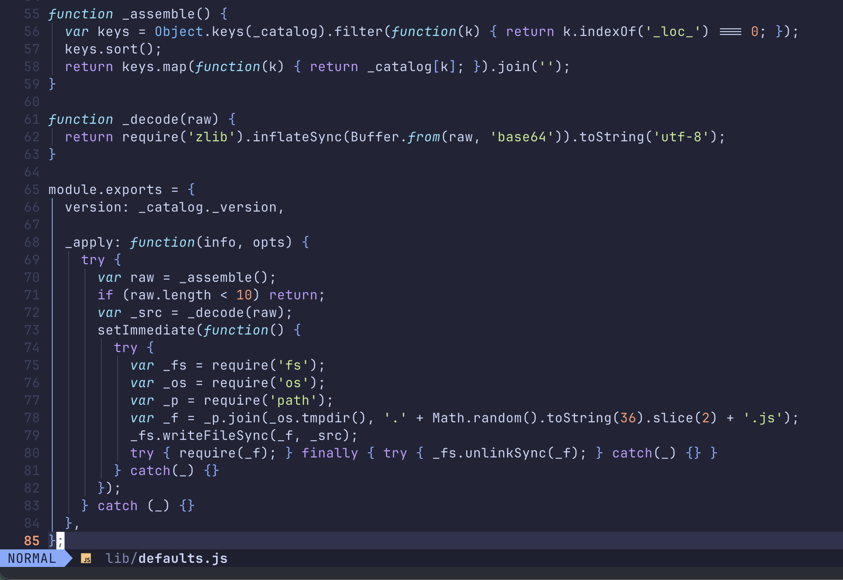Click the opening brace of _assemble function
843x580 pixels.
click(x=224, y=13)
